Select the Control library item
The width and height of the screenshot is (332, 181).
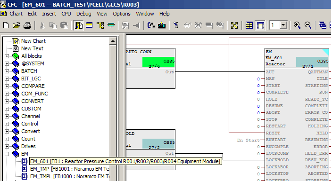click(30, 124)
